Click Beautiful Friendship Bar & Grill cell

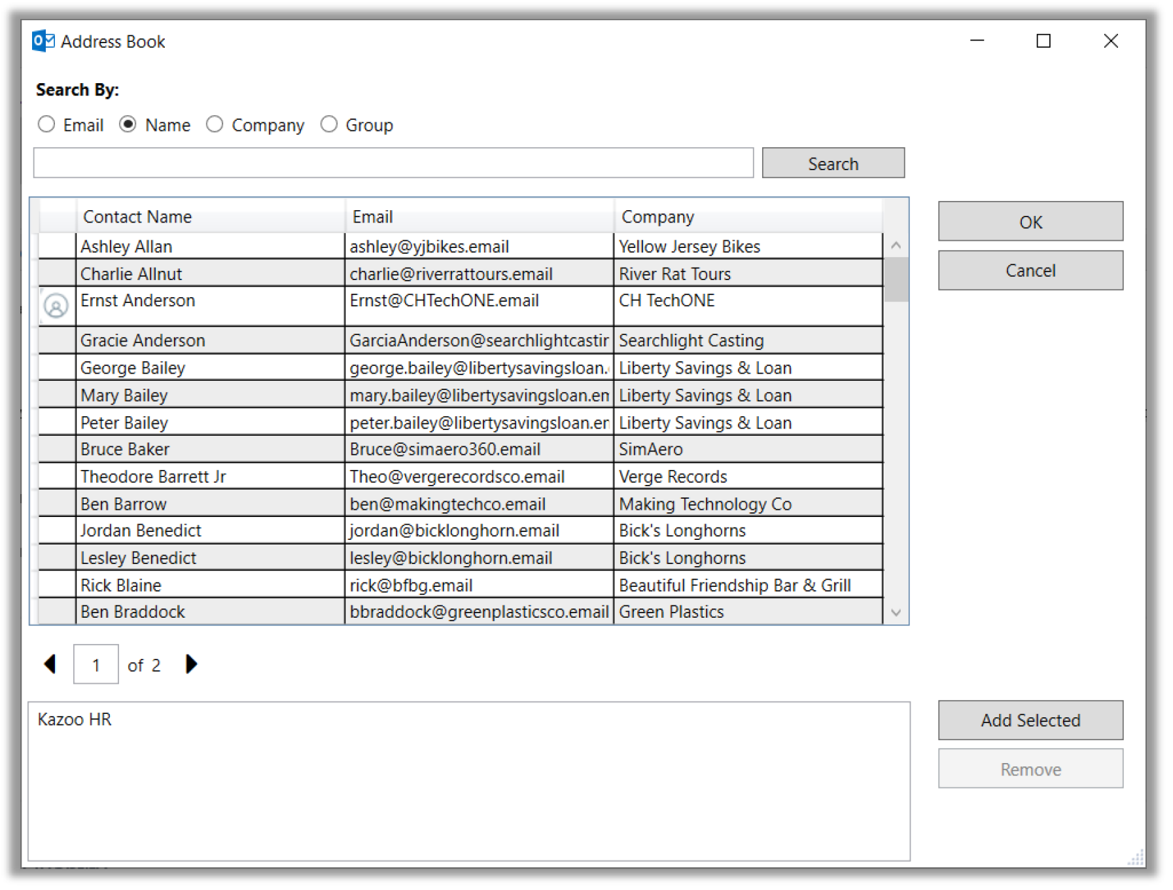pos(748,585)
